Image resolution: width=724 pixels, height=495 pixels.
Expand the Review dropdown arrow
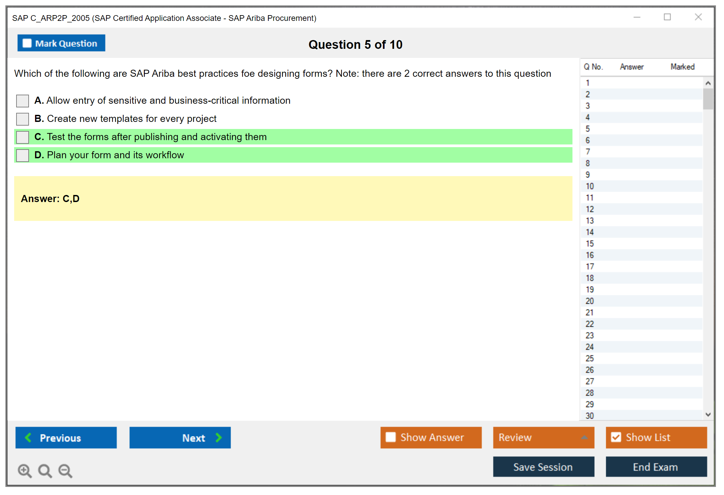click(x=584, y=437)
